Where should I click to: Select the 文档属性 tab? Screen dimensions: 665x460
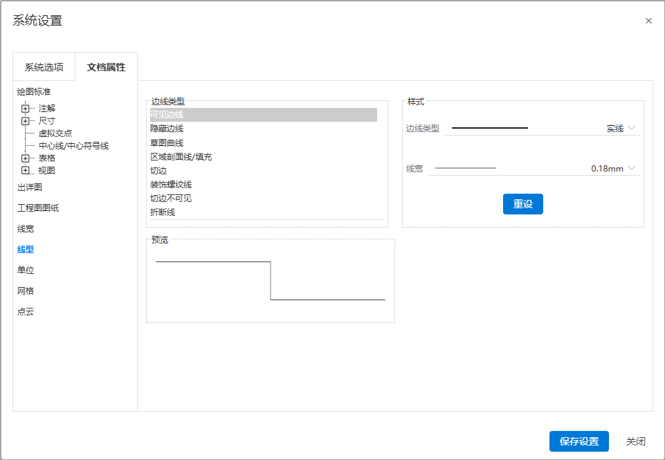click(106, 67)
